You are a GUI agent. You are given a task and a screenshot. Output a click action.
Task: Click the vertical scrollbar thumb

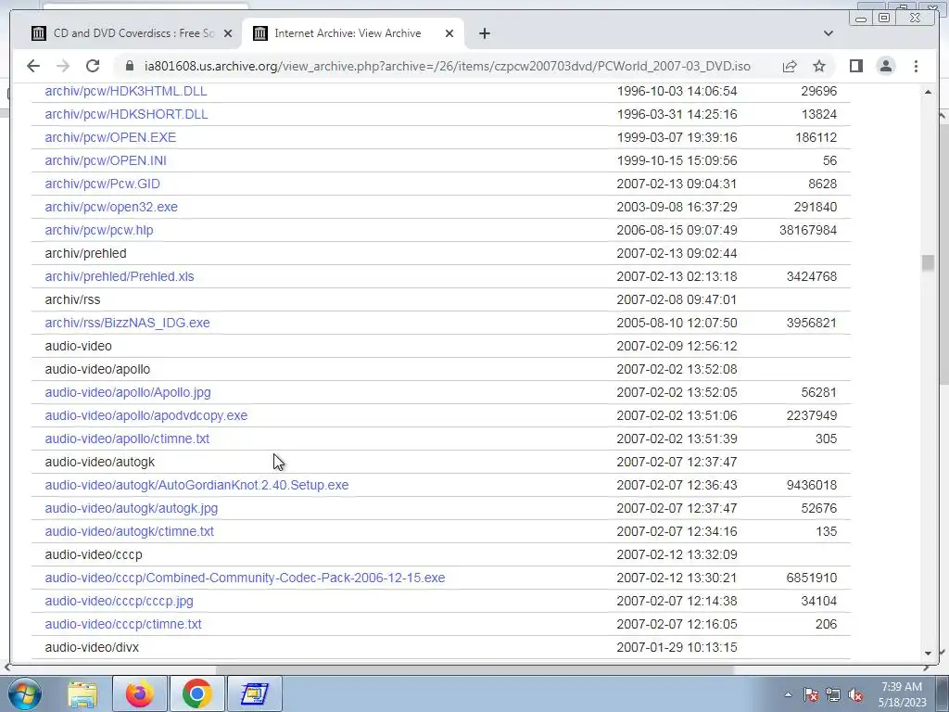(x=928, y=262)
